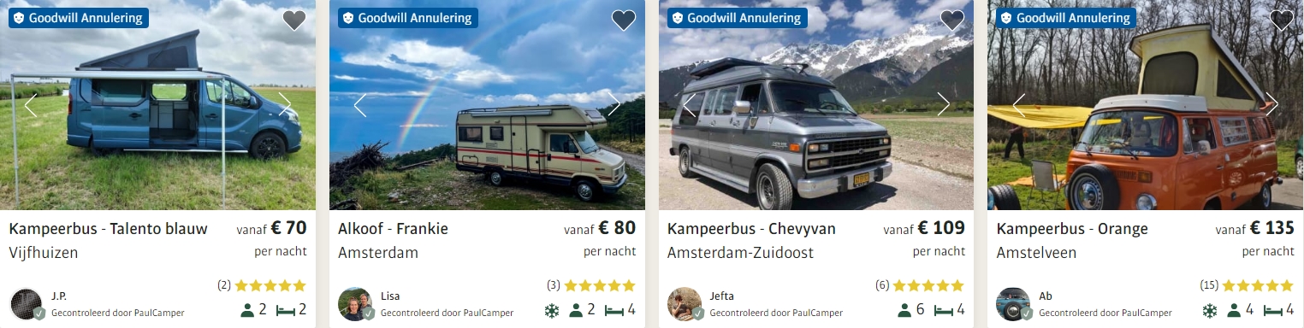Toggle heart favorite on Alkoof Frankie listing
This screenshot has height=328, width=1304.
pyautogui.click(x=624, y=20)
